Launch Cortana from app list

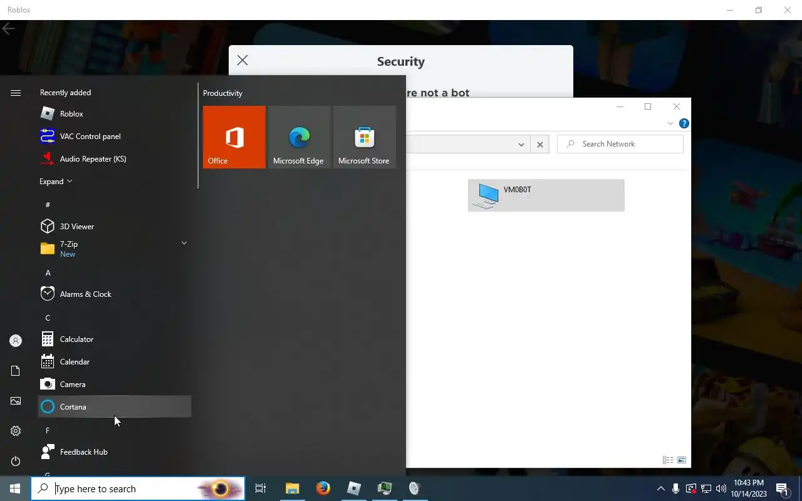point(115,406)
